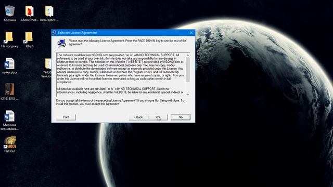The height and width of the screenshot is (187, 333).
Task: Open the THUG folder partly hidden behind dialog
Action: (x=47, y=68)
